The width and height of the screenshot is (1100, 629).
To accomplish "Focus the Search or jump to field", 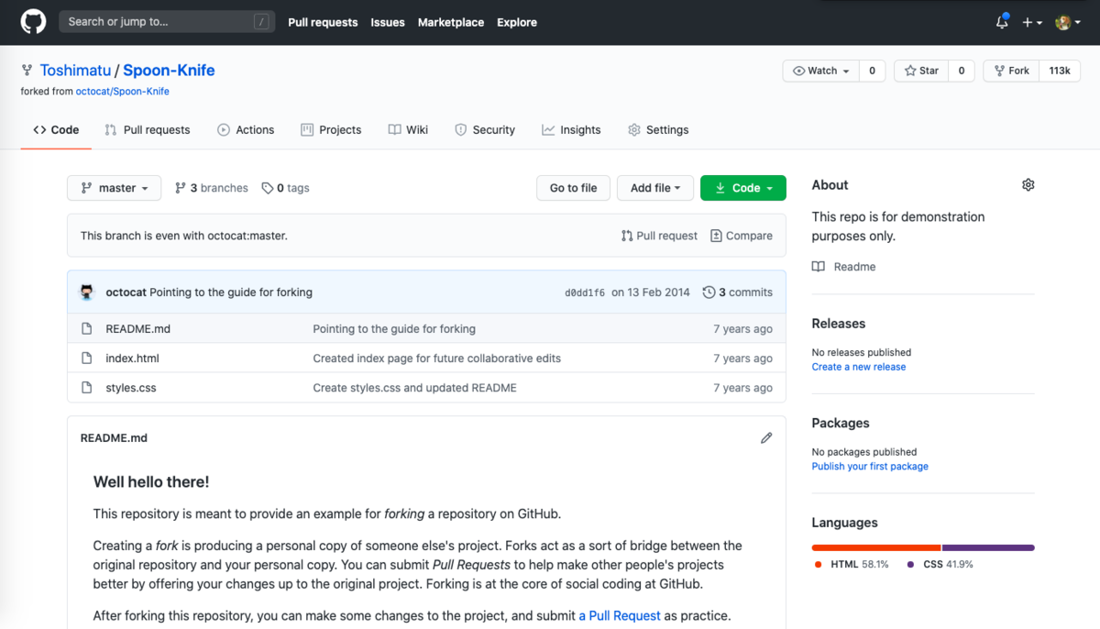I will (167, 22).
